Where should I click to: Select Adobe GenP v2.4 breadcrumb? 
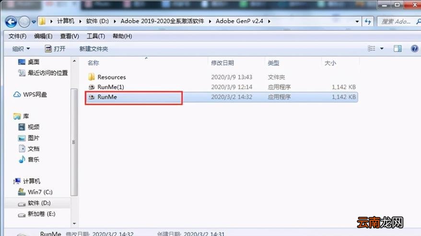coord(239,21)
